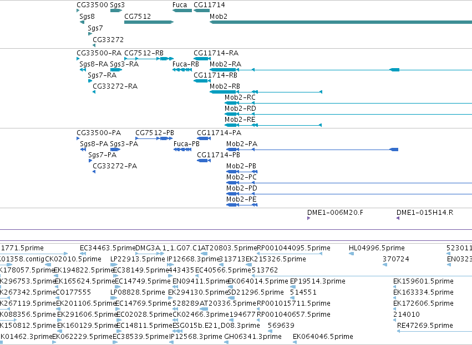Select the CG33272-PA protein label
Viewport: 472px width, 345px height.
[115, 167]
